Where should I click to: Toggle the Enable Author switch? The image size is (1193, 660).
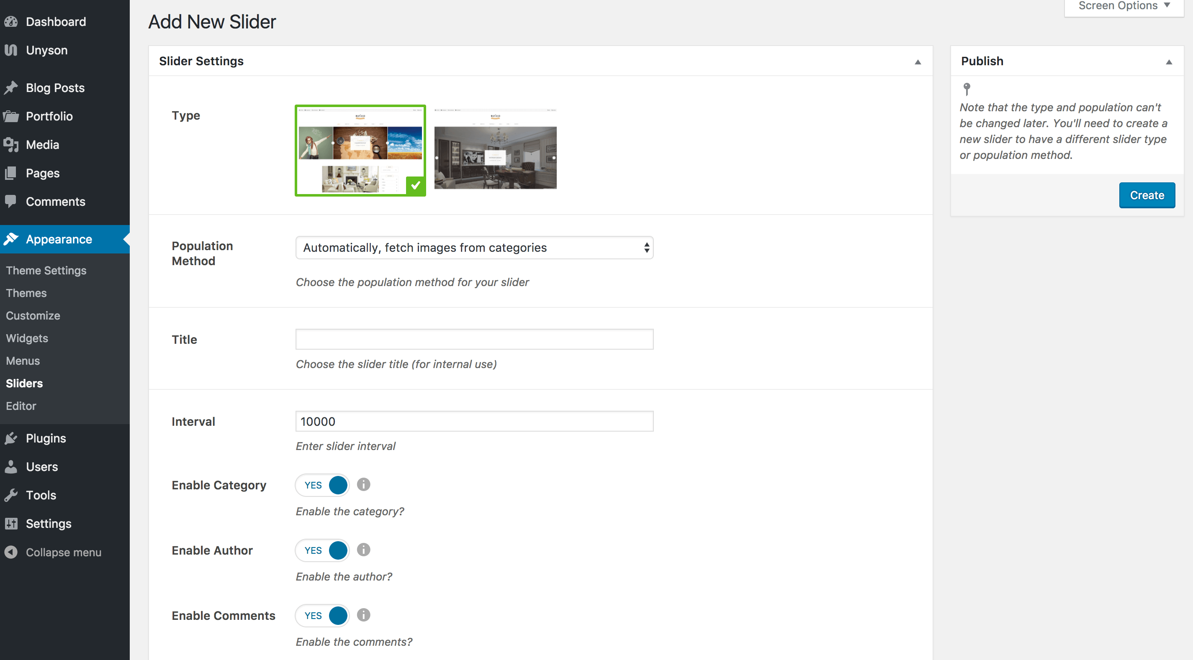coord(322,550)
